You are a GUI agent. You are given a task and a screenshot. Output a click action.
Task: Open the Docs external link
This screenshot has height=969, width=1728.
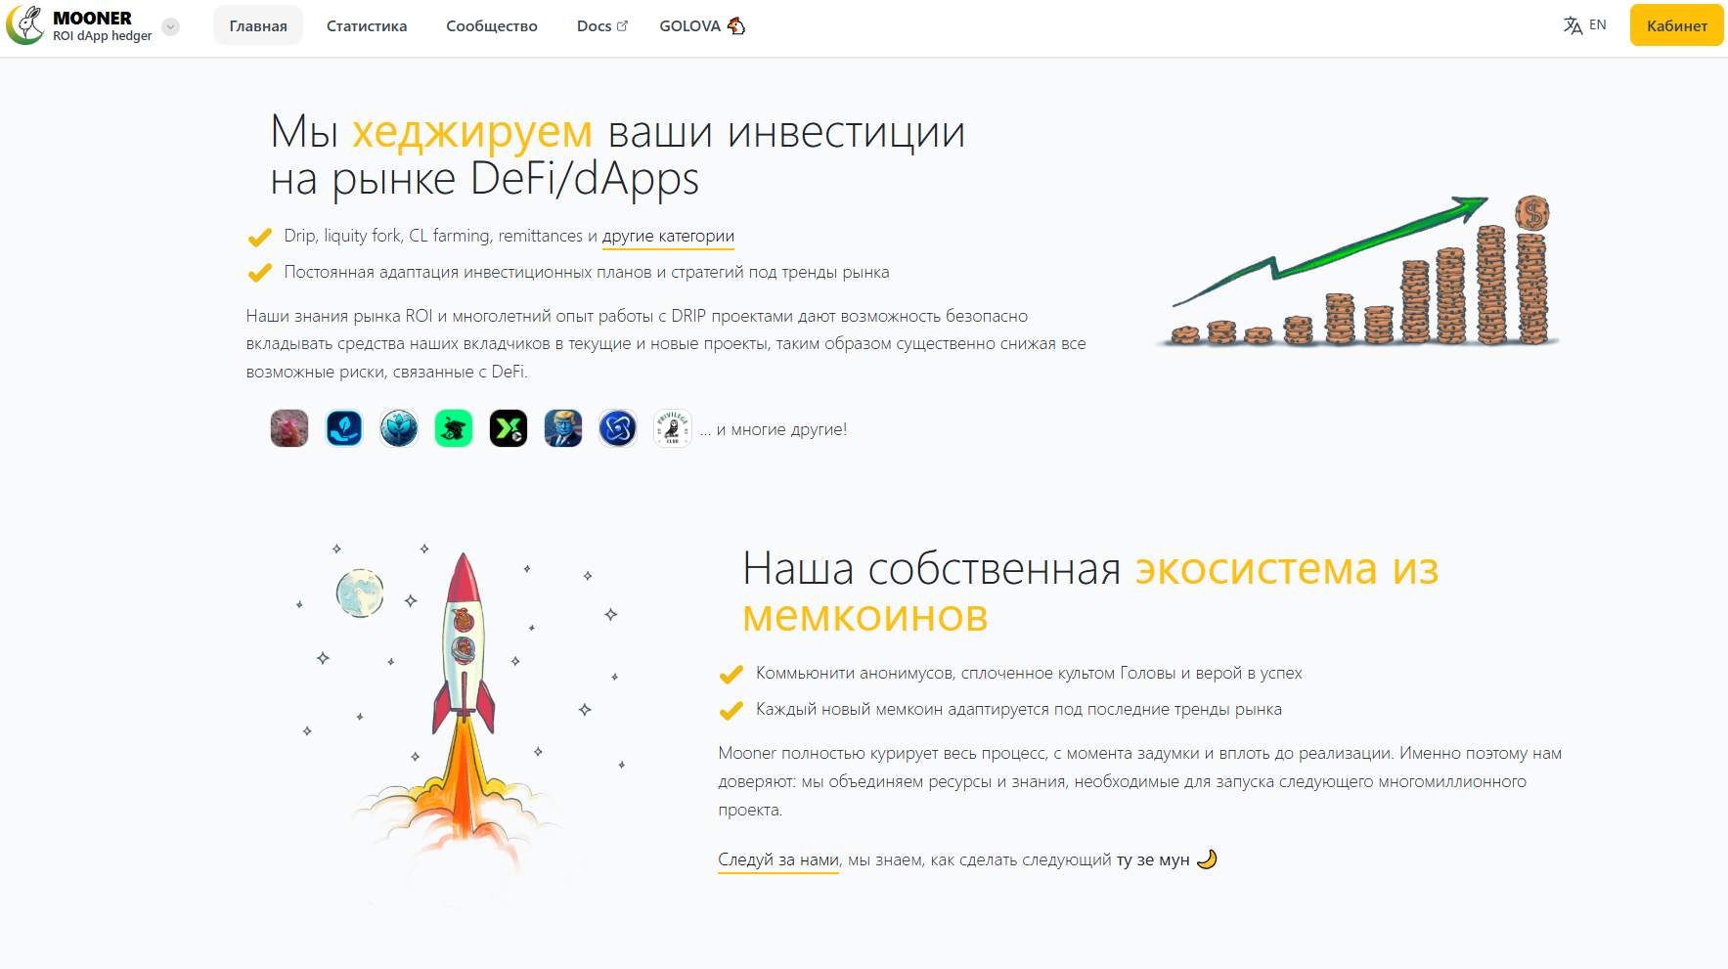601,26
